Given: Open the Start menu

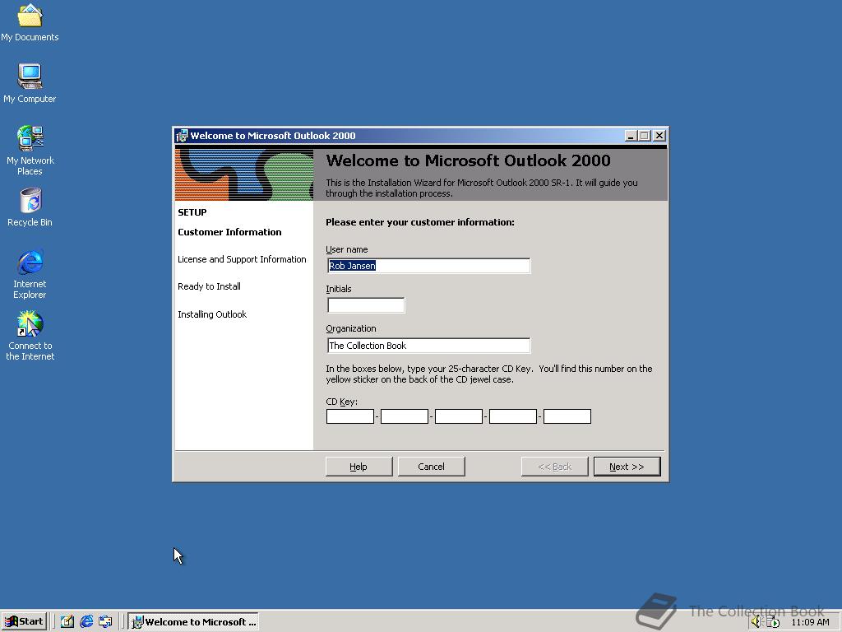Looking at the screenshot, I should [24, 622].
